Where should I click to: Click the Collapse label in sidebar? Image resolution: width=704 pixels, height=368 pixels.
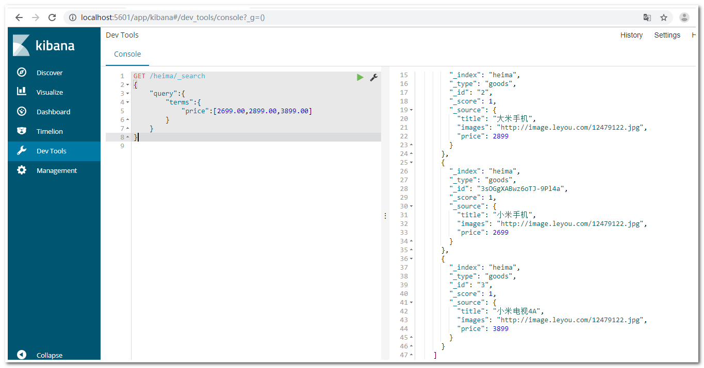point(50,355)
